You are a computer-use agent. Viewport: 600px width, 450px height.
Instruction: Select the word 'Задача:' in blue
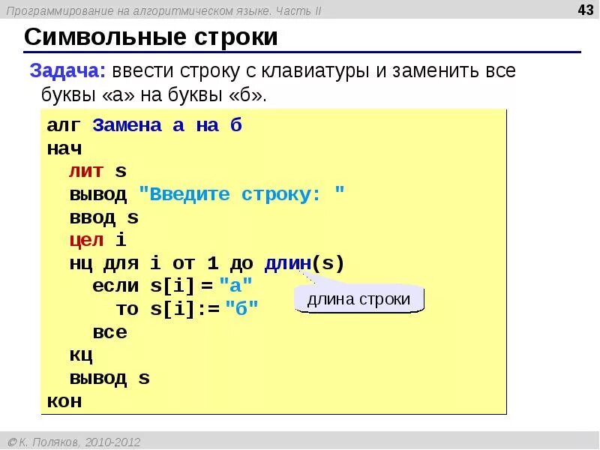pyautogui.click(x=67, y=70)
